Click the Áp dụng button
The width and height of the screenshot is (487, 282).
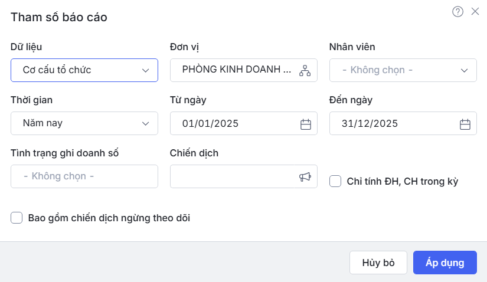click(445, 263)
